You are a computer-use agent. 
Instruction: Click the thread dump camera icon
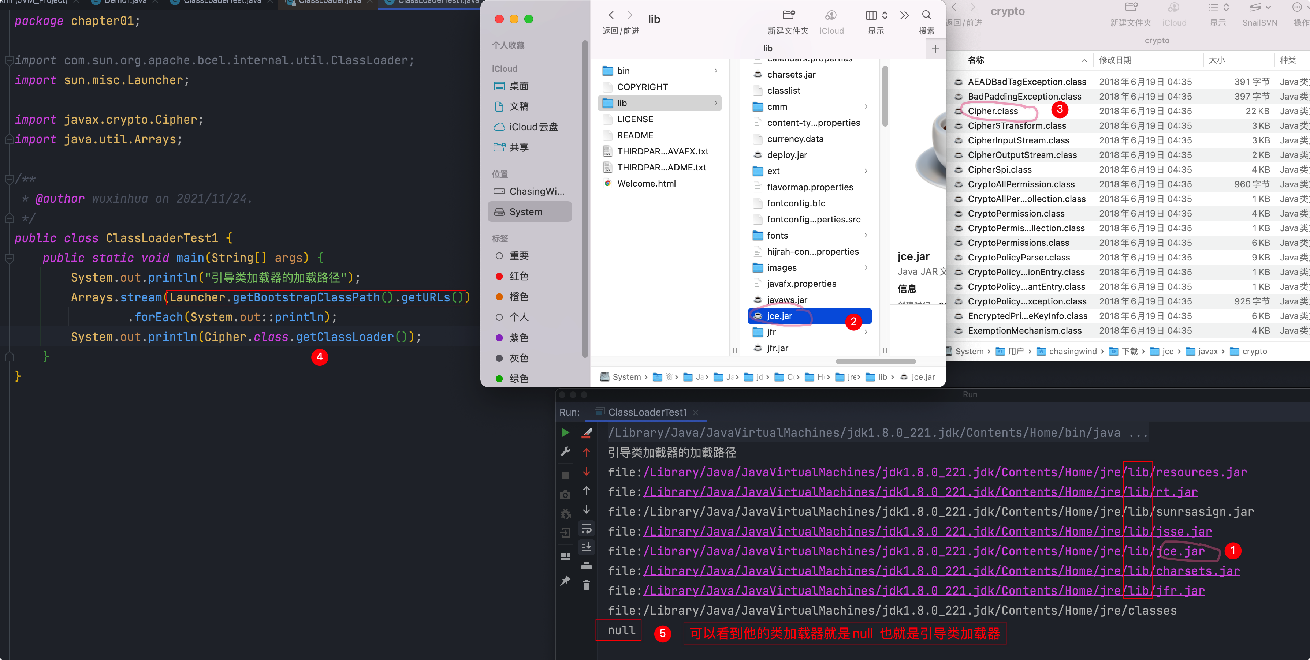(x=566, y=495)
